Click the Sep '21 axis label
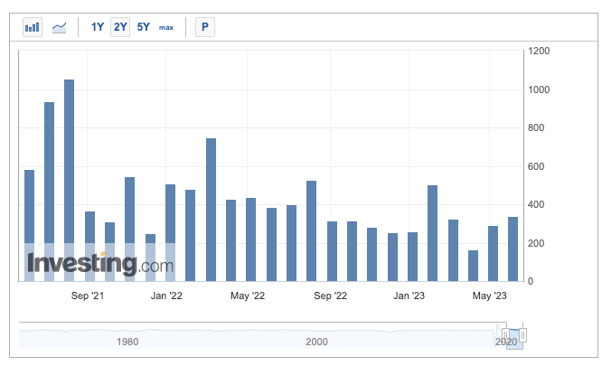 [88, 296]
